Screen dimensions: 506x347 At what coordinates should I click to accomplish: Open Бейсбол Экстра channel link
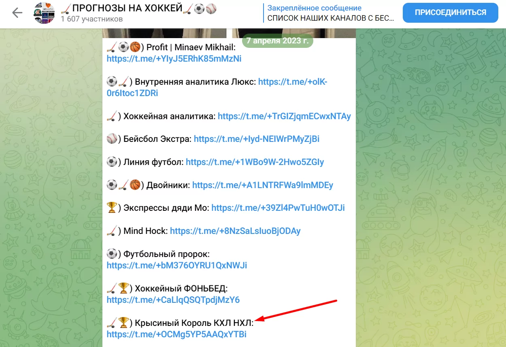click(x=257, y=139)
